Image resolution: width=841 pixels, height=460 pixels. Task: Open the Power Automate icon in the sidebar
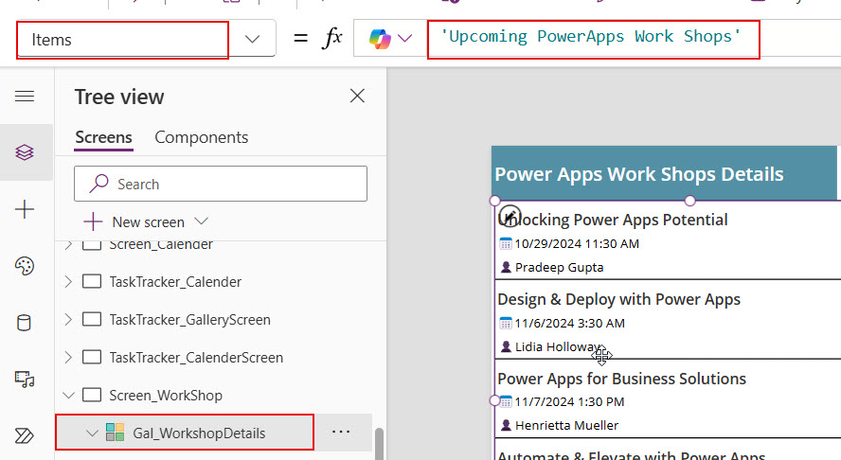[25, 435]
